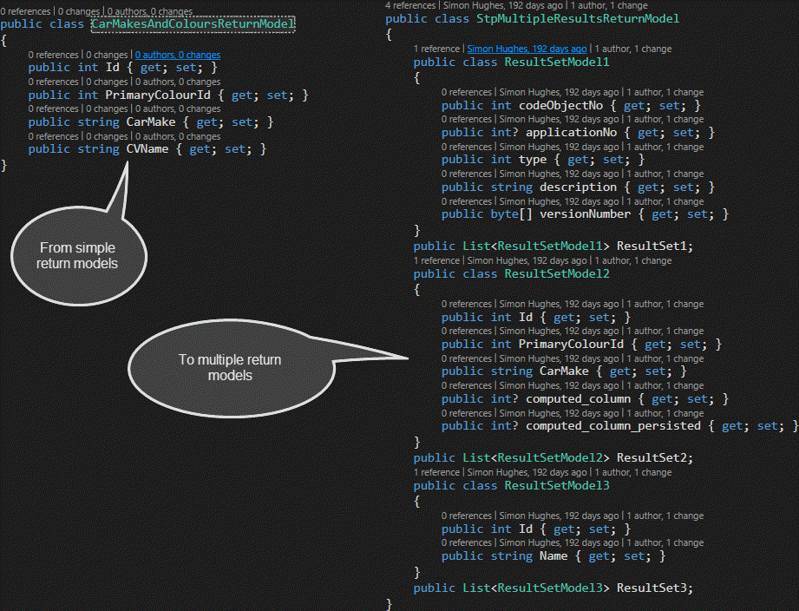The height and width of the screenshot is (611, 799).
Task: Click List<ResultSetModel1> type in ResultSet1 declaration
Action: coord(536,246)
